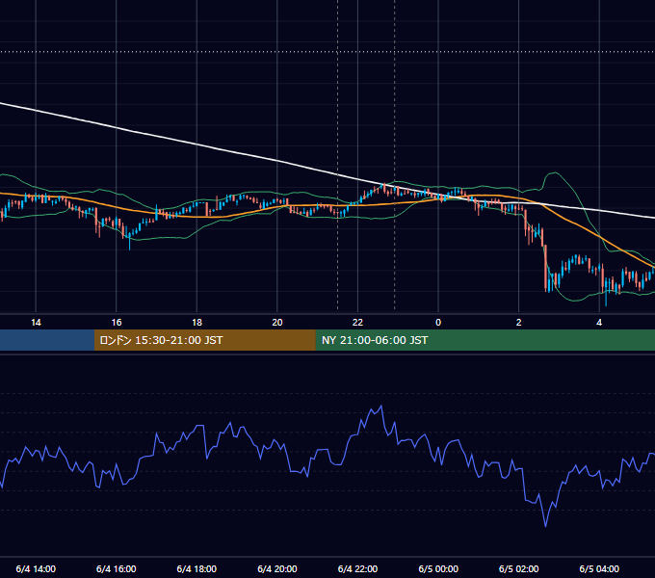Click the 20 hour label on price chart axis
The height and width of the screenshot is (578, 655).
point(277,323)
